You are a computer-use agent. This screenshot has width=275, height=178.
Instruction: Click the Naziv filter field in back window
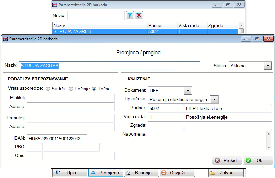pos(96,16)
